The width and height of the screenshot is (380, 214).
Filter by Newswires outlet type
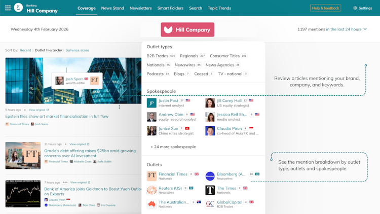188,65
